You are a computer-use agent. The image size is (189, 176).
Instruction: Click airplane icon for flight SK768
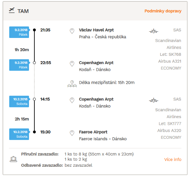154,31
